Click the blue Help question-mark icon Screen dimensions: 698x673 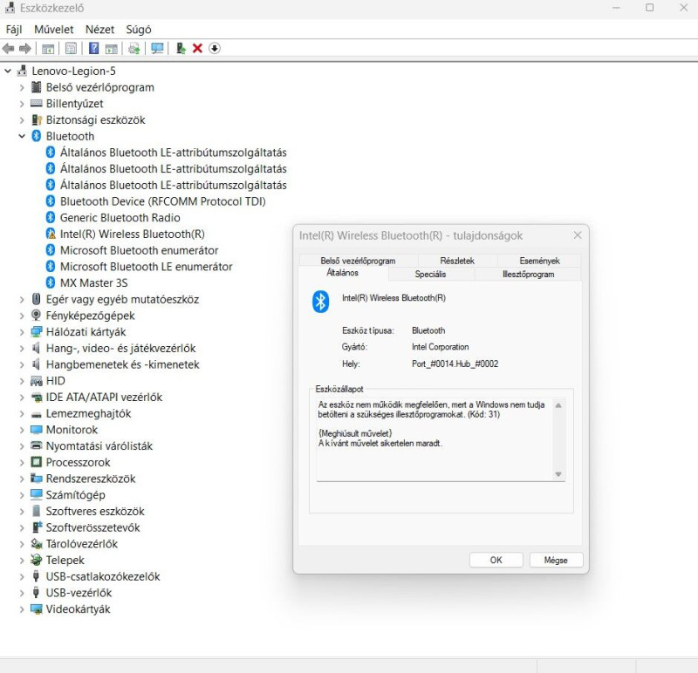(93, 48)
